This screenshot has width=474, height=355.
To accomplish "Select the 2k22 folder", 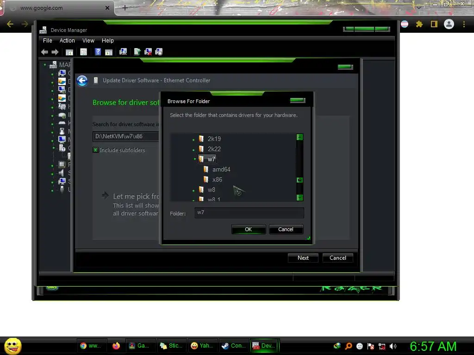I will (x=214, y=149).
